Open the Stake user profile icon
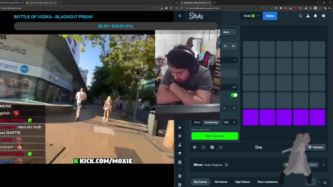333x187 pixels. click(x=308, y=16)
